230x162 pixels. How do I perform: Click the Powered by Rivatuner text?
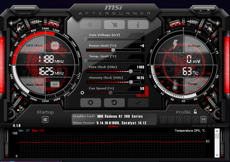[x=210, y=126]
